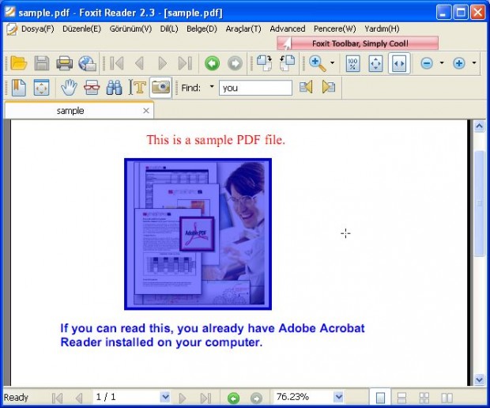Find previous occurrence arrow icon
The image size is (490, 408).
click(306, 87)
